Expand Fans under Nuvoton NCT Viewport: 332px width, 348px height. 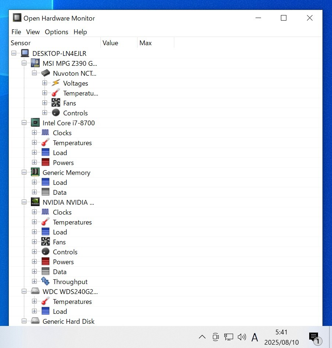pos(44,103)
